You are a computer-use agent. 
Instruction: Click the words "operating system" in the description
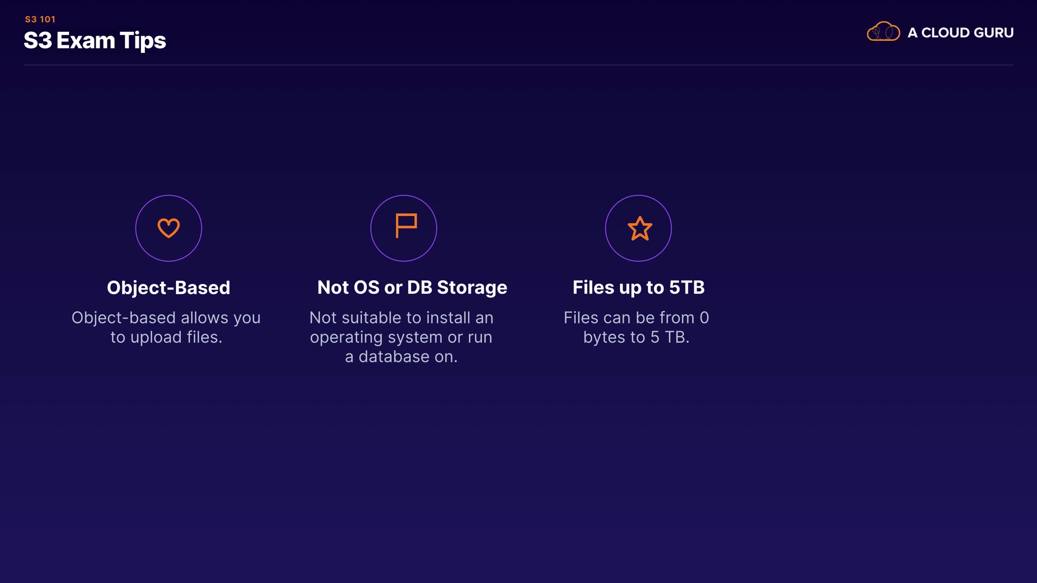[x=376, y=337]
